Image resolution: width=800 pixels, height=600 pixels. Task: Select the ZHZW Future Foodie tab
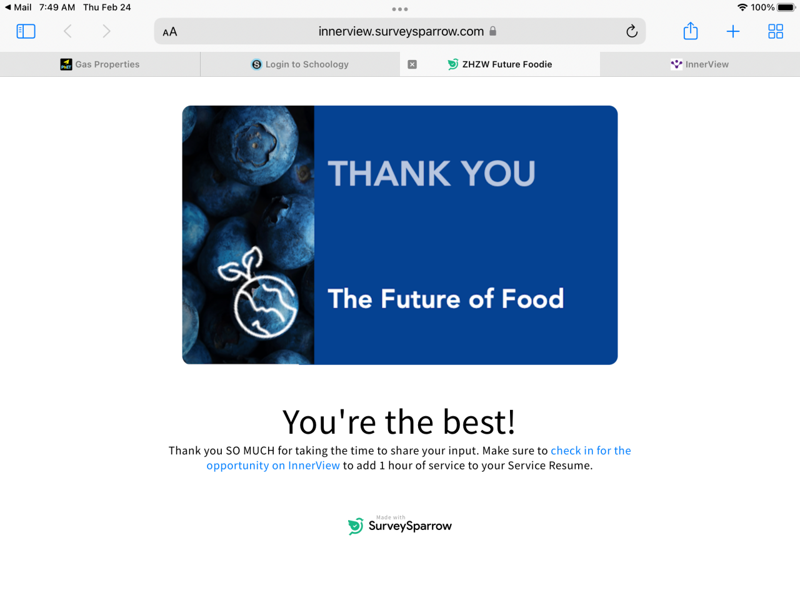point(500,64)
